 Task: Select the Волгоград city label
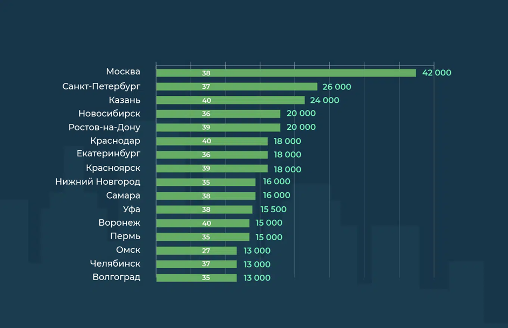tap(117, 277)
